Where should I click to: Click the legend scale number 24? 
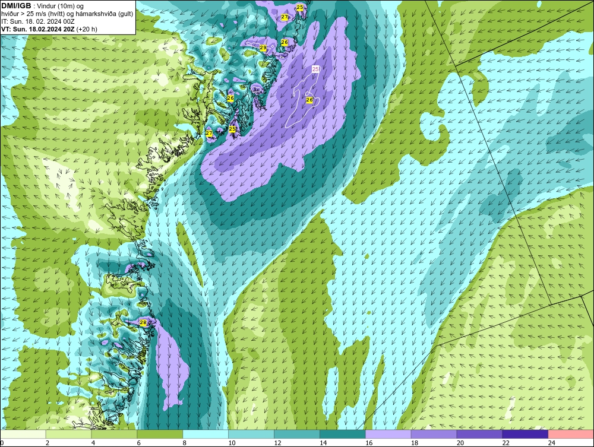click(x=551, y=443)
